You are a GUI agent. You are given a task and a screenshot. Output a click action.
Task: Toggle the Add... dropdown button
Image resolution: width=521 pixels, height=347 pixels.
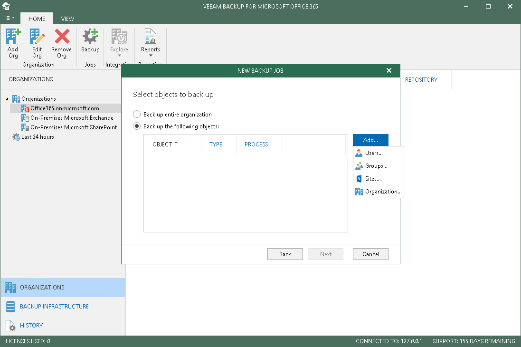click(370, 140)
